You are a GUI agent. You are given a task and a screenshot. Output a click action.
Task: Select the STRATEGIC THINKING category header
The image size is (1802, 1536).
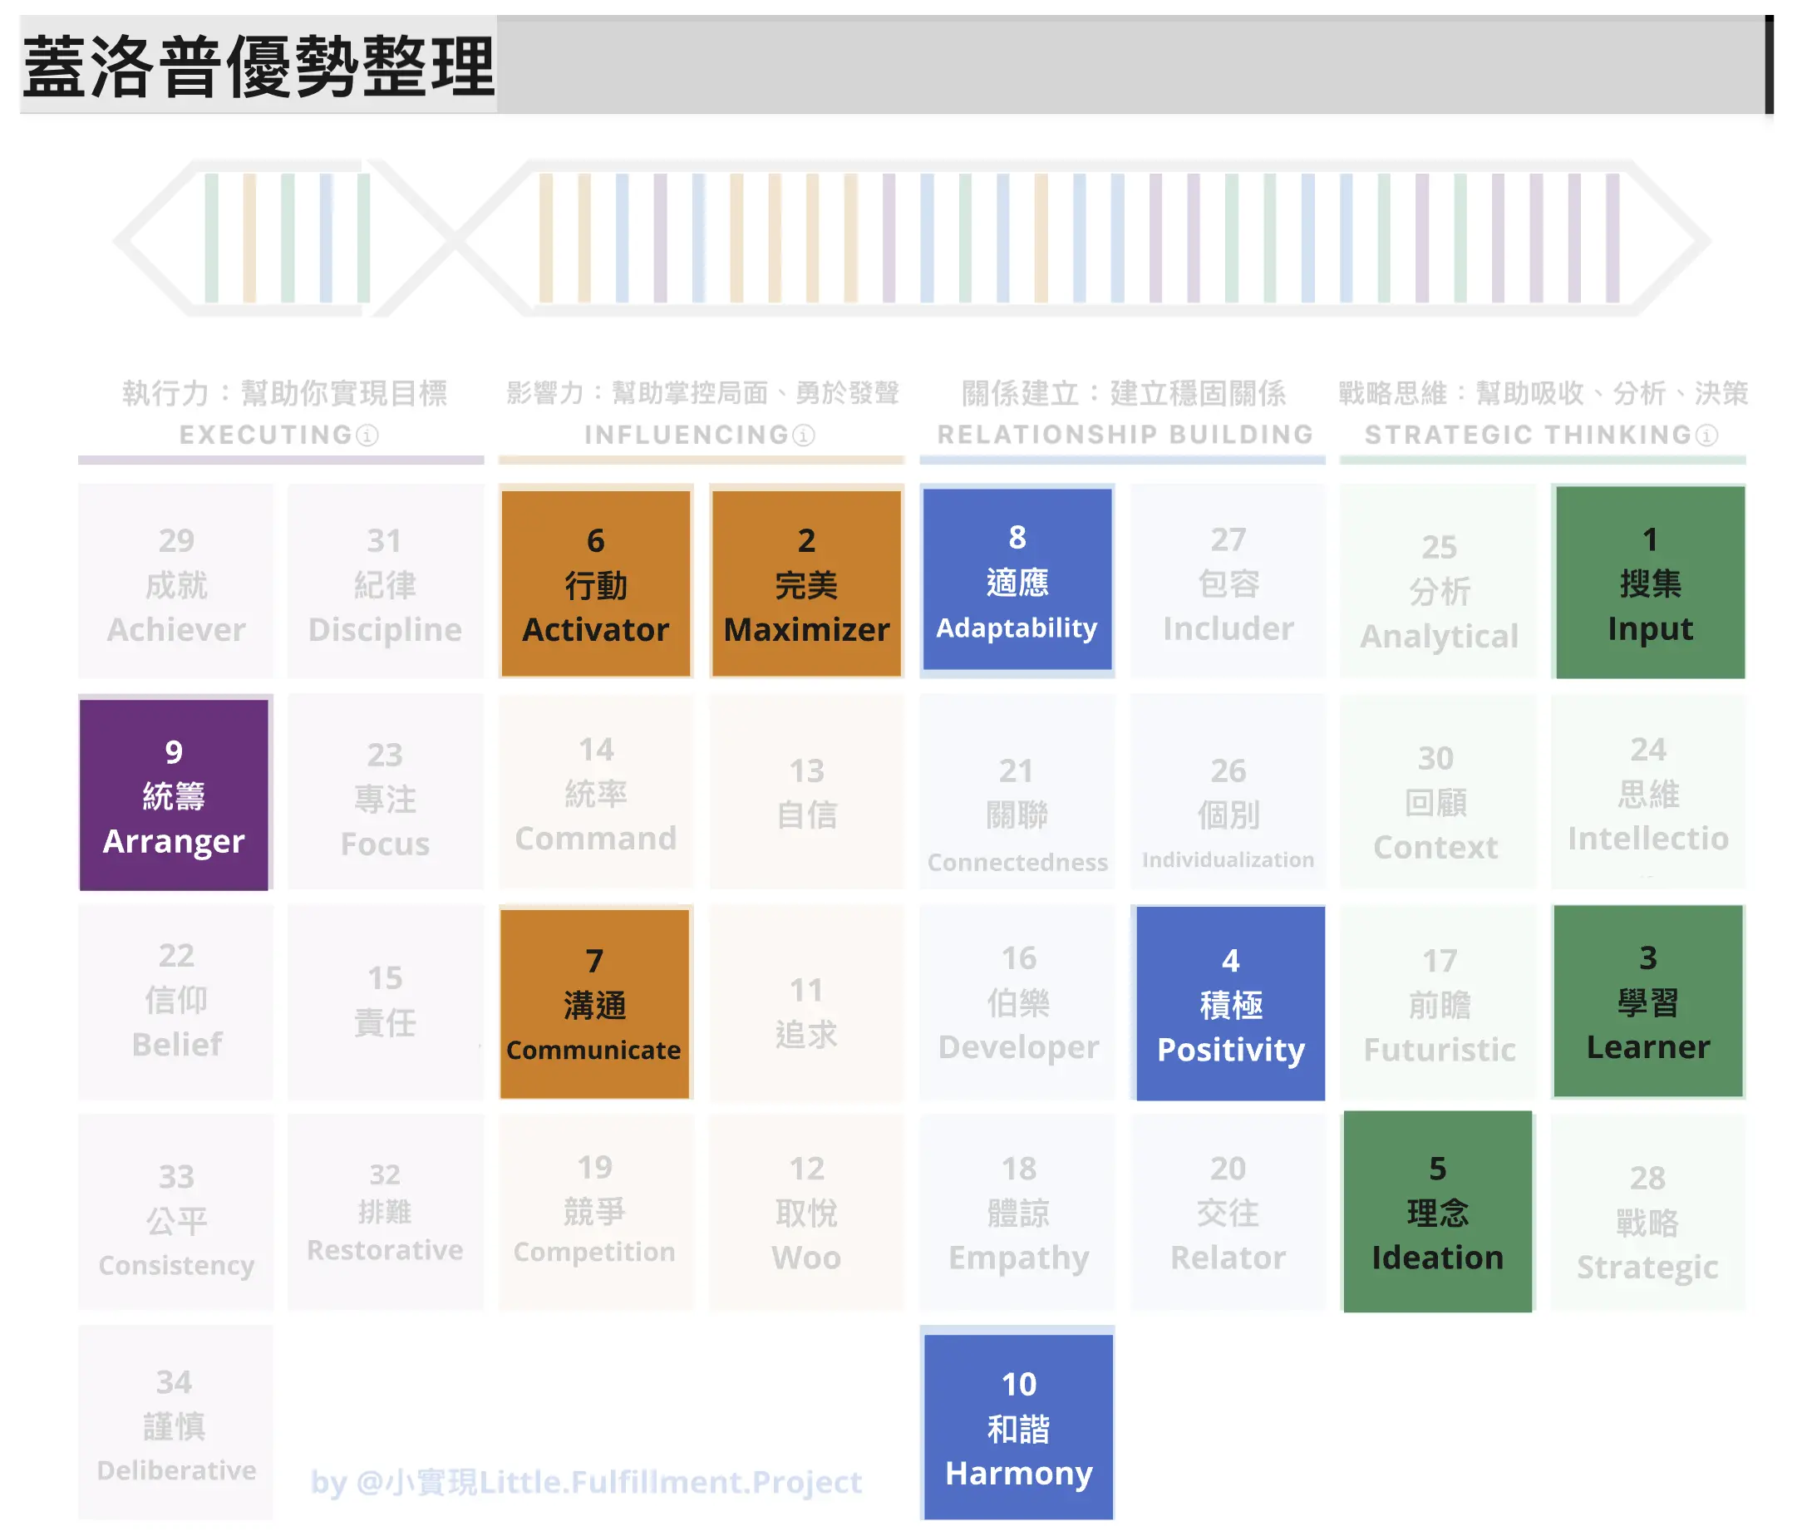coord(1528,435)
